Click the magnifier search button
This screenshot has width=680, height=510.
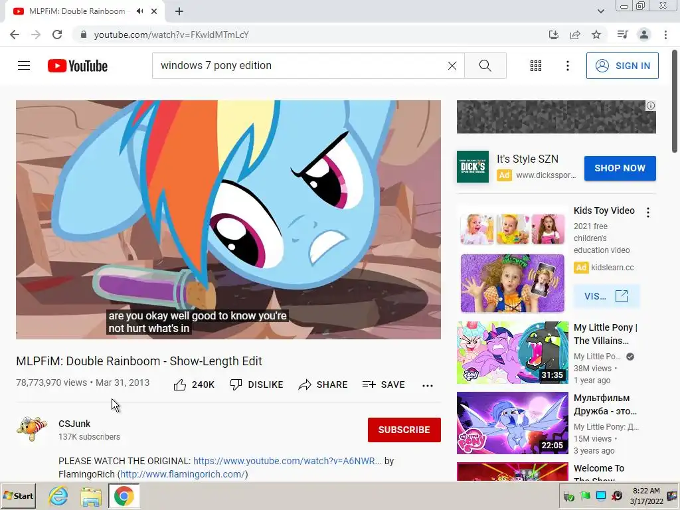485,66
